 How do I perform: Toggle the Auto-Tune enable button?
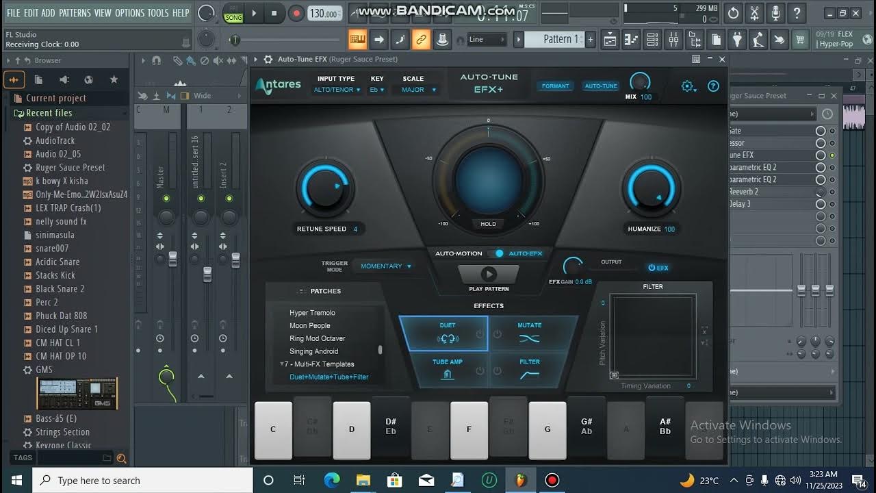[x=601, y=86]
